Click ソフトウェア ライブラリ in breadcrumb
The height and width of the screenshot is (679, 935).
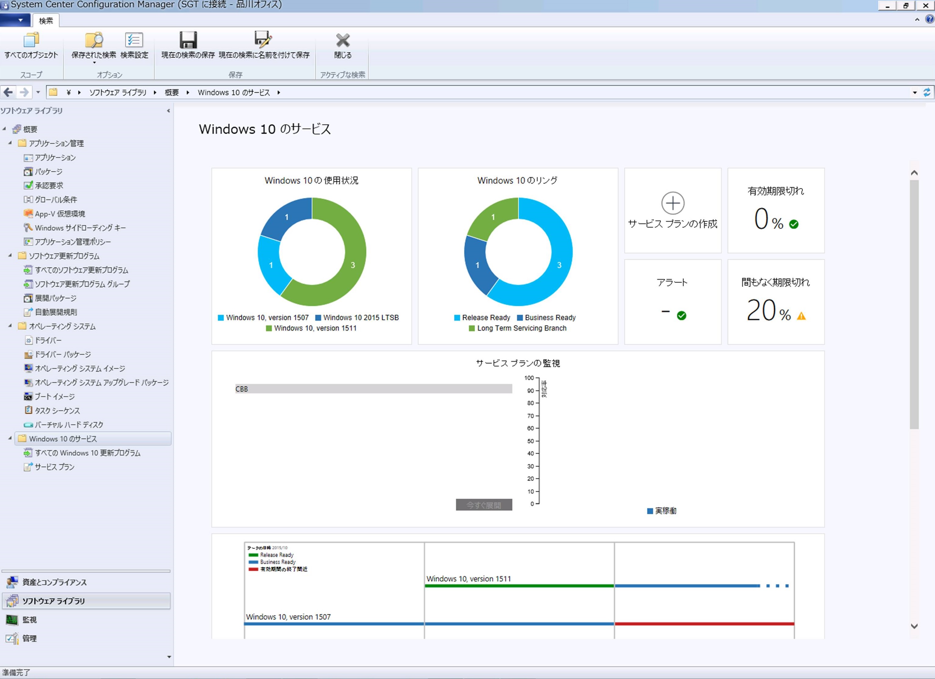tap(118, 92)
